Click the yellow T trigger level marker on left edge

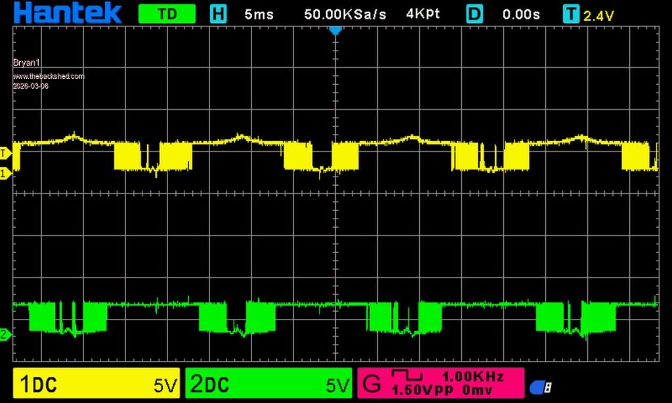5,152
